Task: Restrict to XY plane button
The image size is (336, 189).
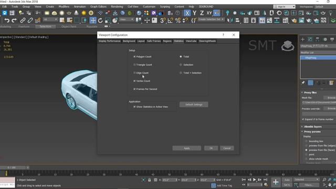Action: pos(209,13)
